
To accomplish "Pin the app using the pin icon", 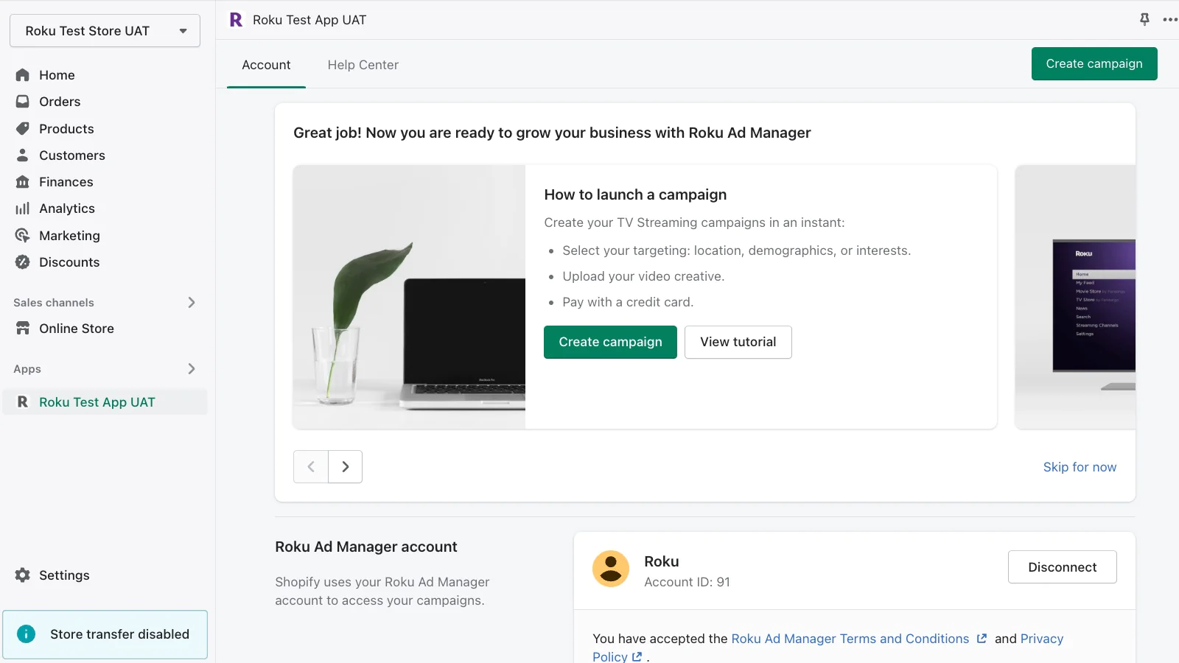I will click(x=1144, y=20).
